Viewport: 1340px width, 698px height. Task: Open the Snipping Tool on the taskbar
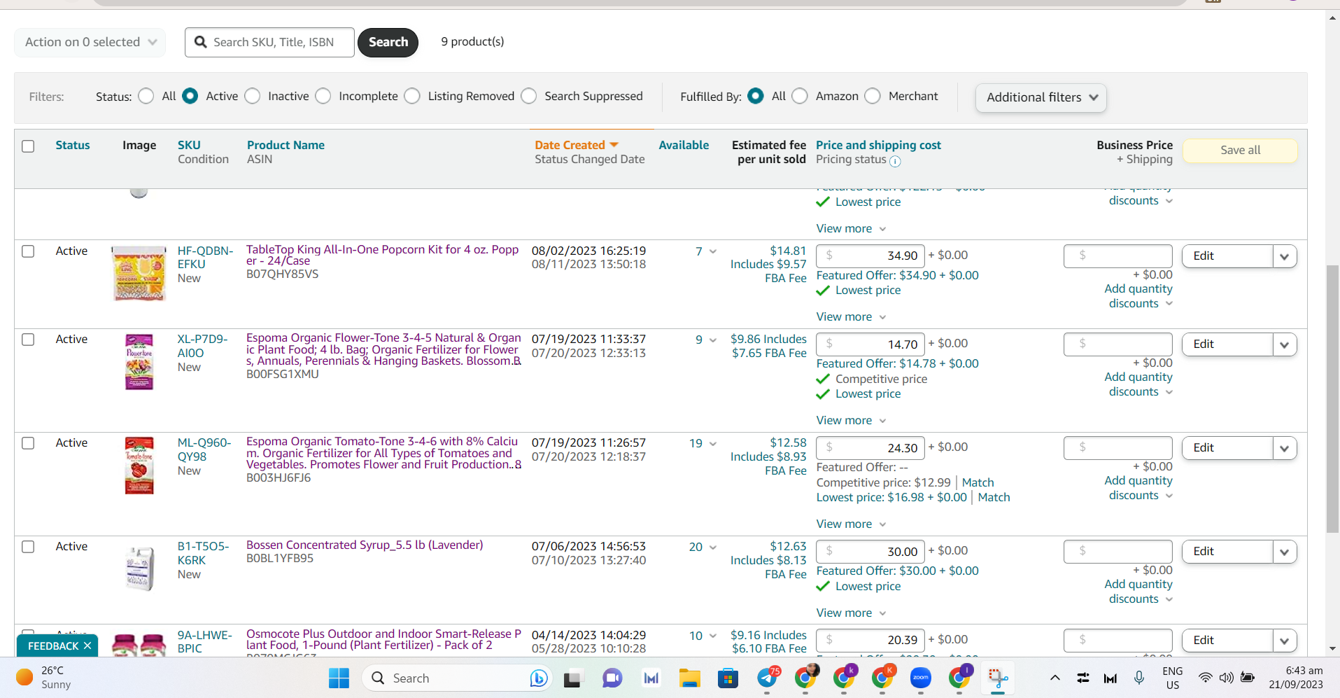[x=998, y=678]
